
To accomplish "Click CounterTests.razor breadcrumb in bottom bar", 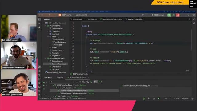I will pos(78,99).
